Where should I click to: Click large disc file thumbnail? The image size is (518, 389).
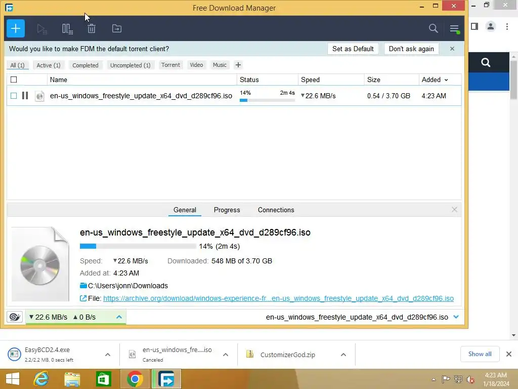tap(40, 264)
